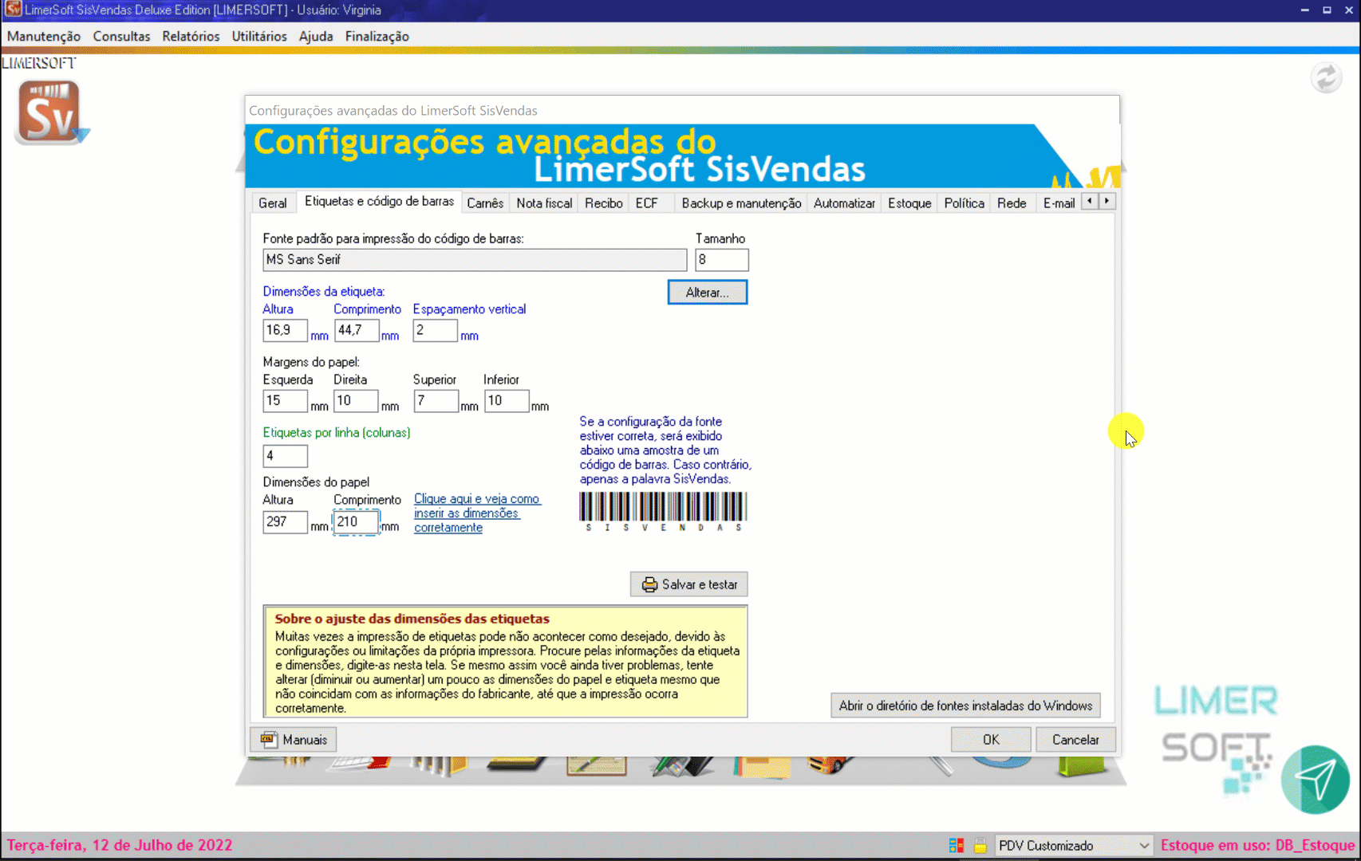Screen dimensions: 1361x861
Task: Close the SisVendas window
Action: pos(1349,10)
